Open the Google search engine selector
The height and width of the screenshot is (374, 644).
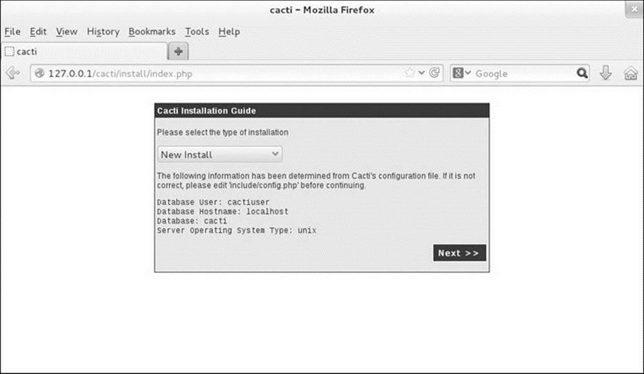coord(462,74)
